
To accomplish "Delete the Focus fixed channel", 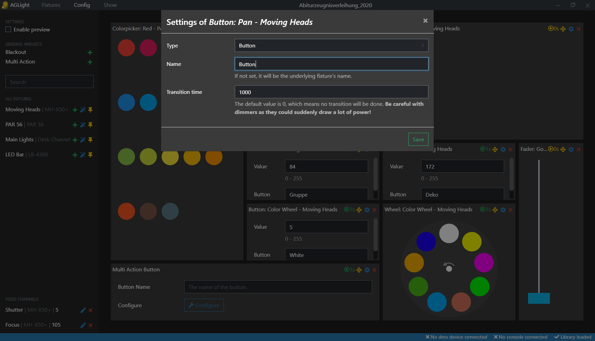I will coord(91,325).
